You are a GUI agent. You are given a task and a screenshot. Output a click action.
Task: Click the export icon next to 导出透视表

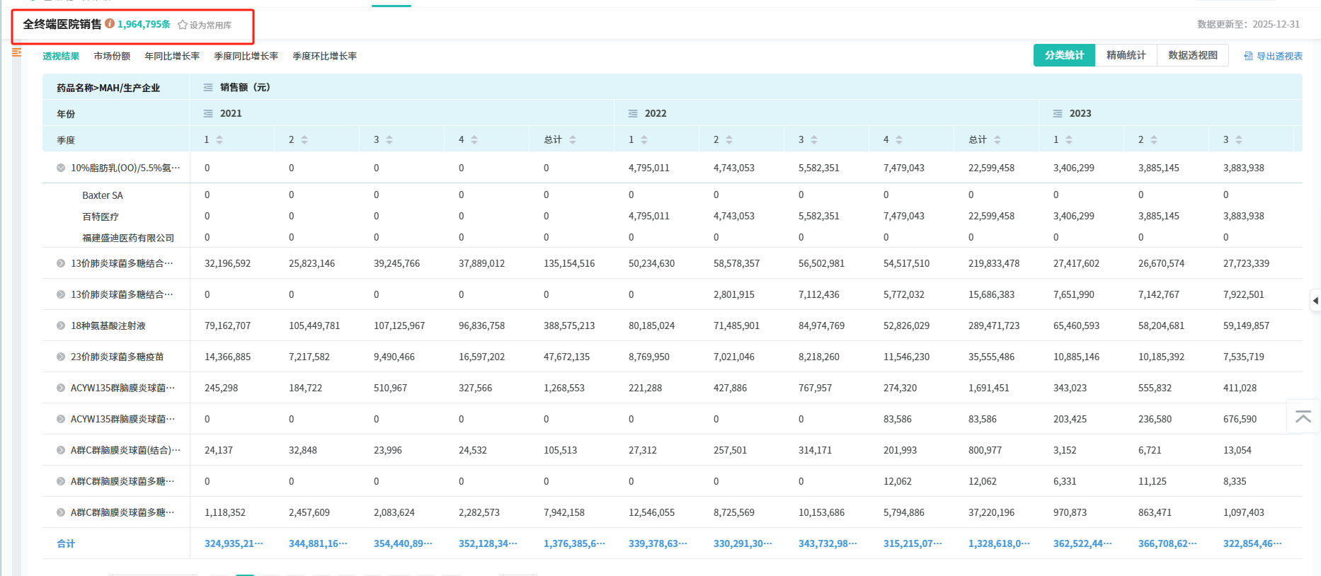pos(1248,56)
